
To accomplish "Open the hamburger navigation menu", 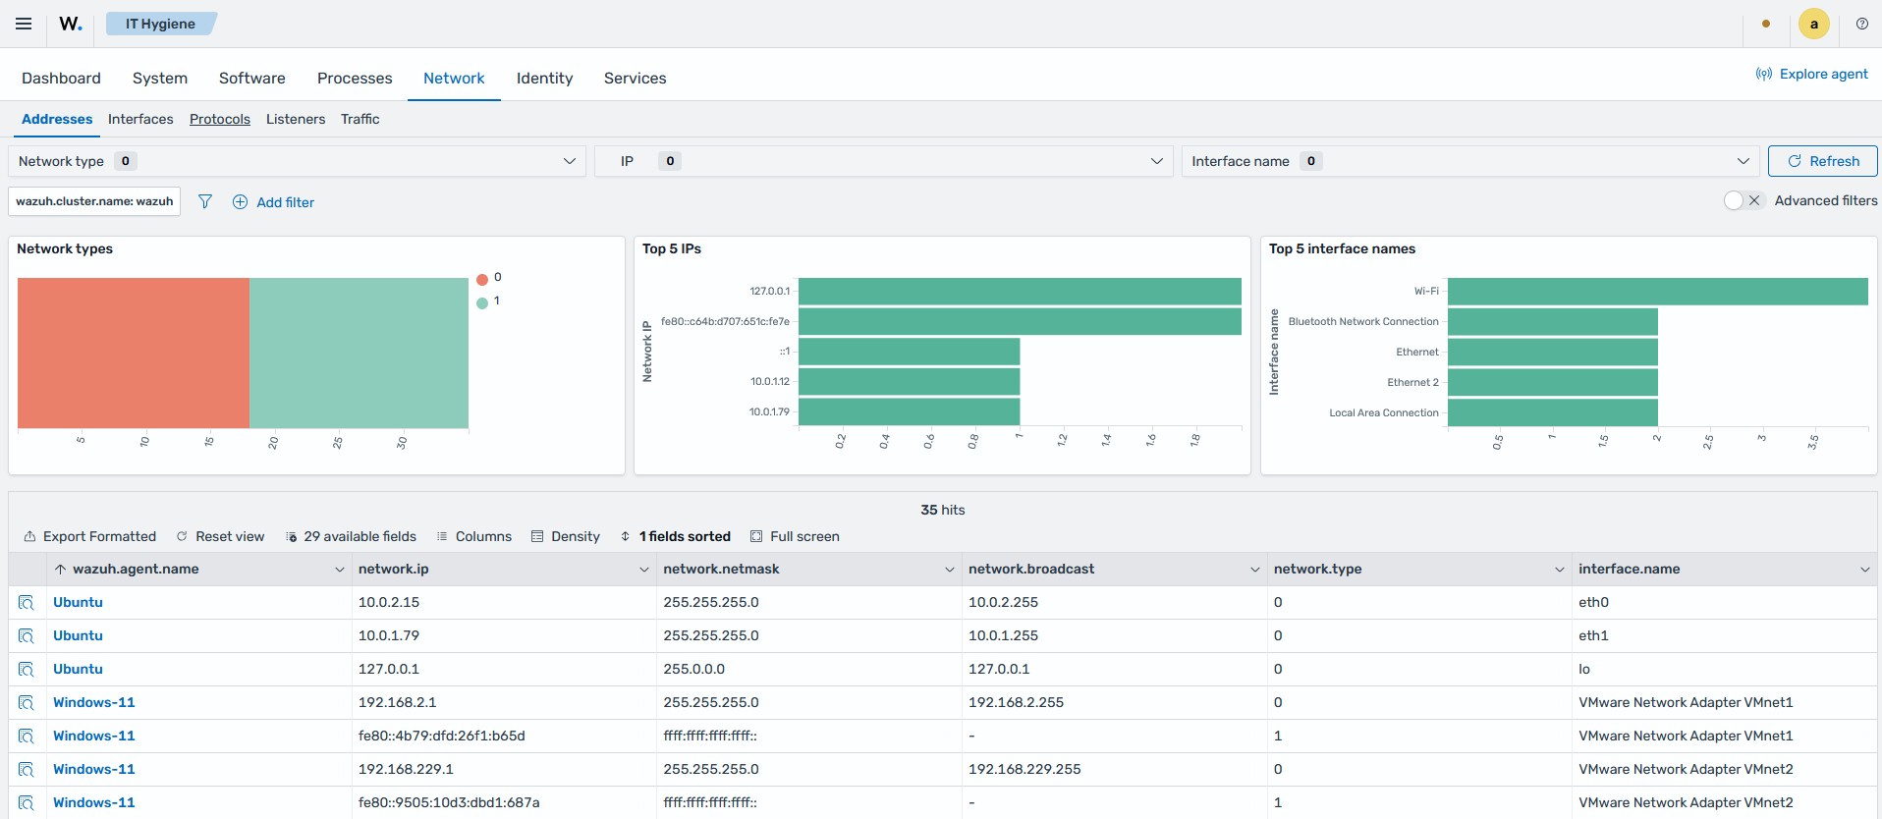I will pyautogui.click(x=24, y=24).
